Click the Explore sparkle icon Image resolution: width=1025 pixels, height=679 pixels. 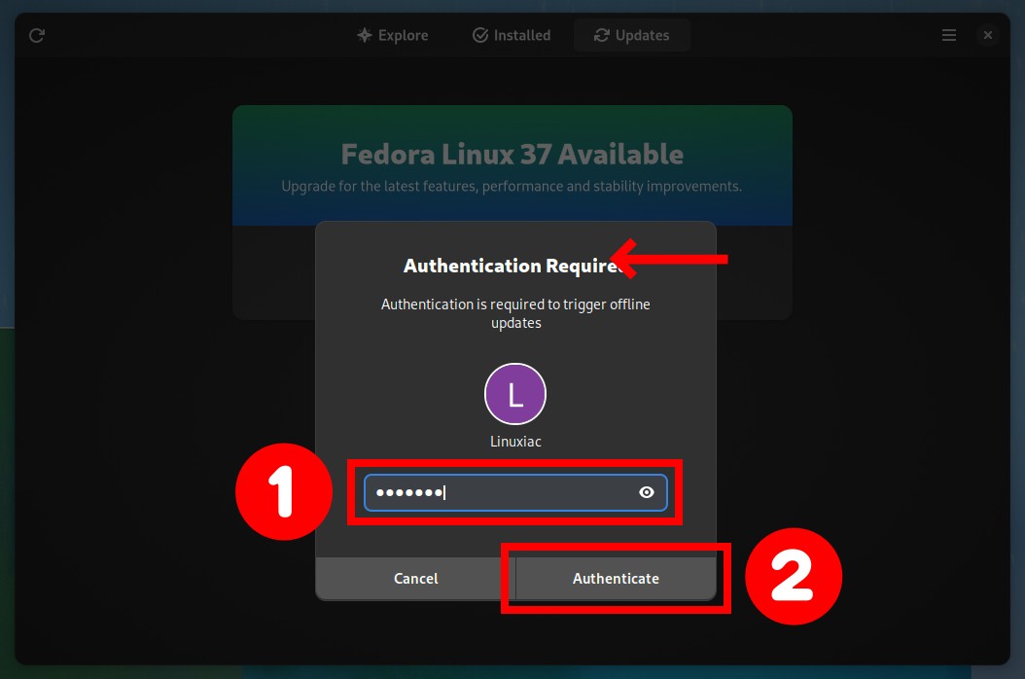364,35
